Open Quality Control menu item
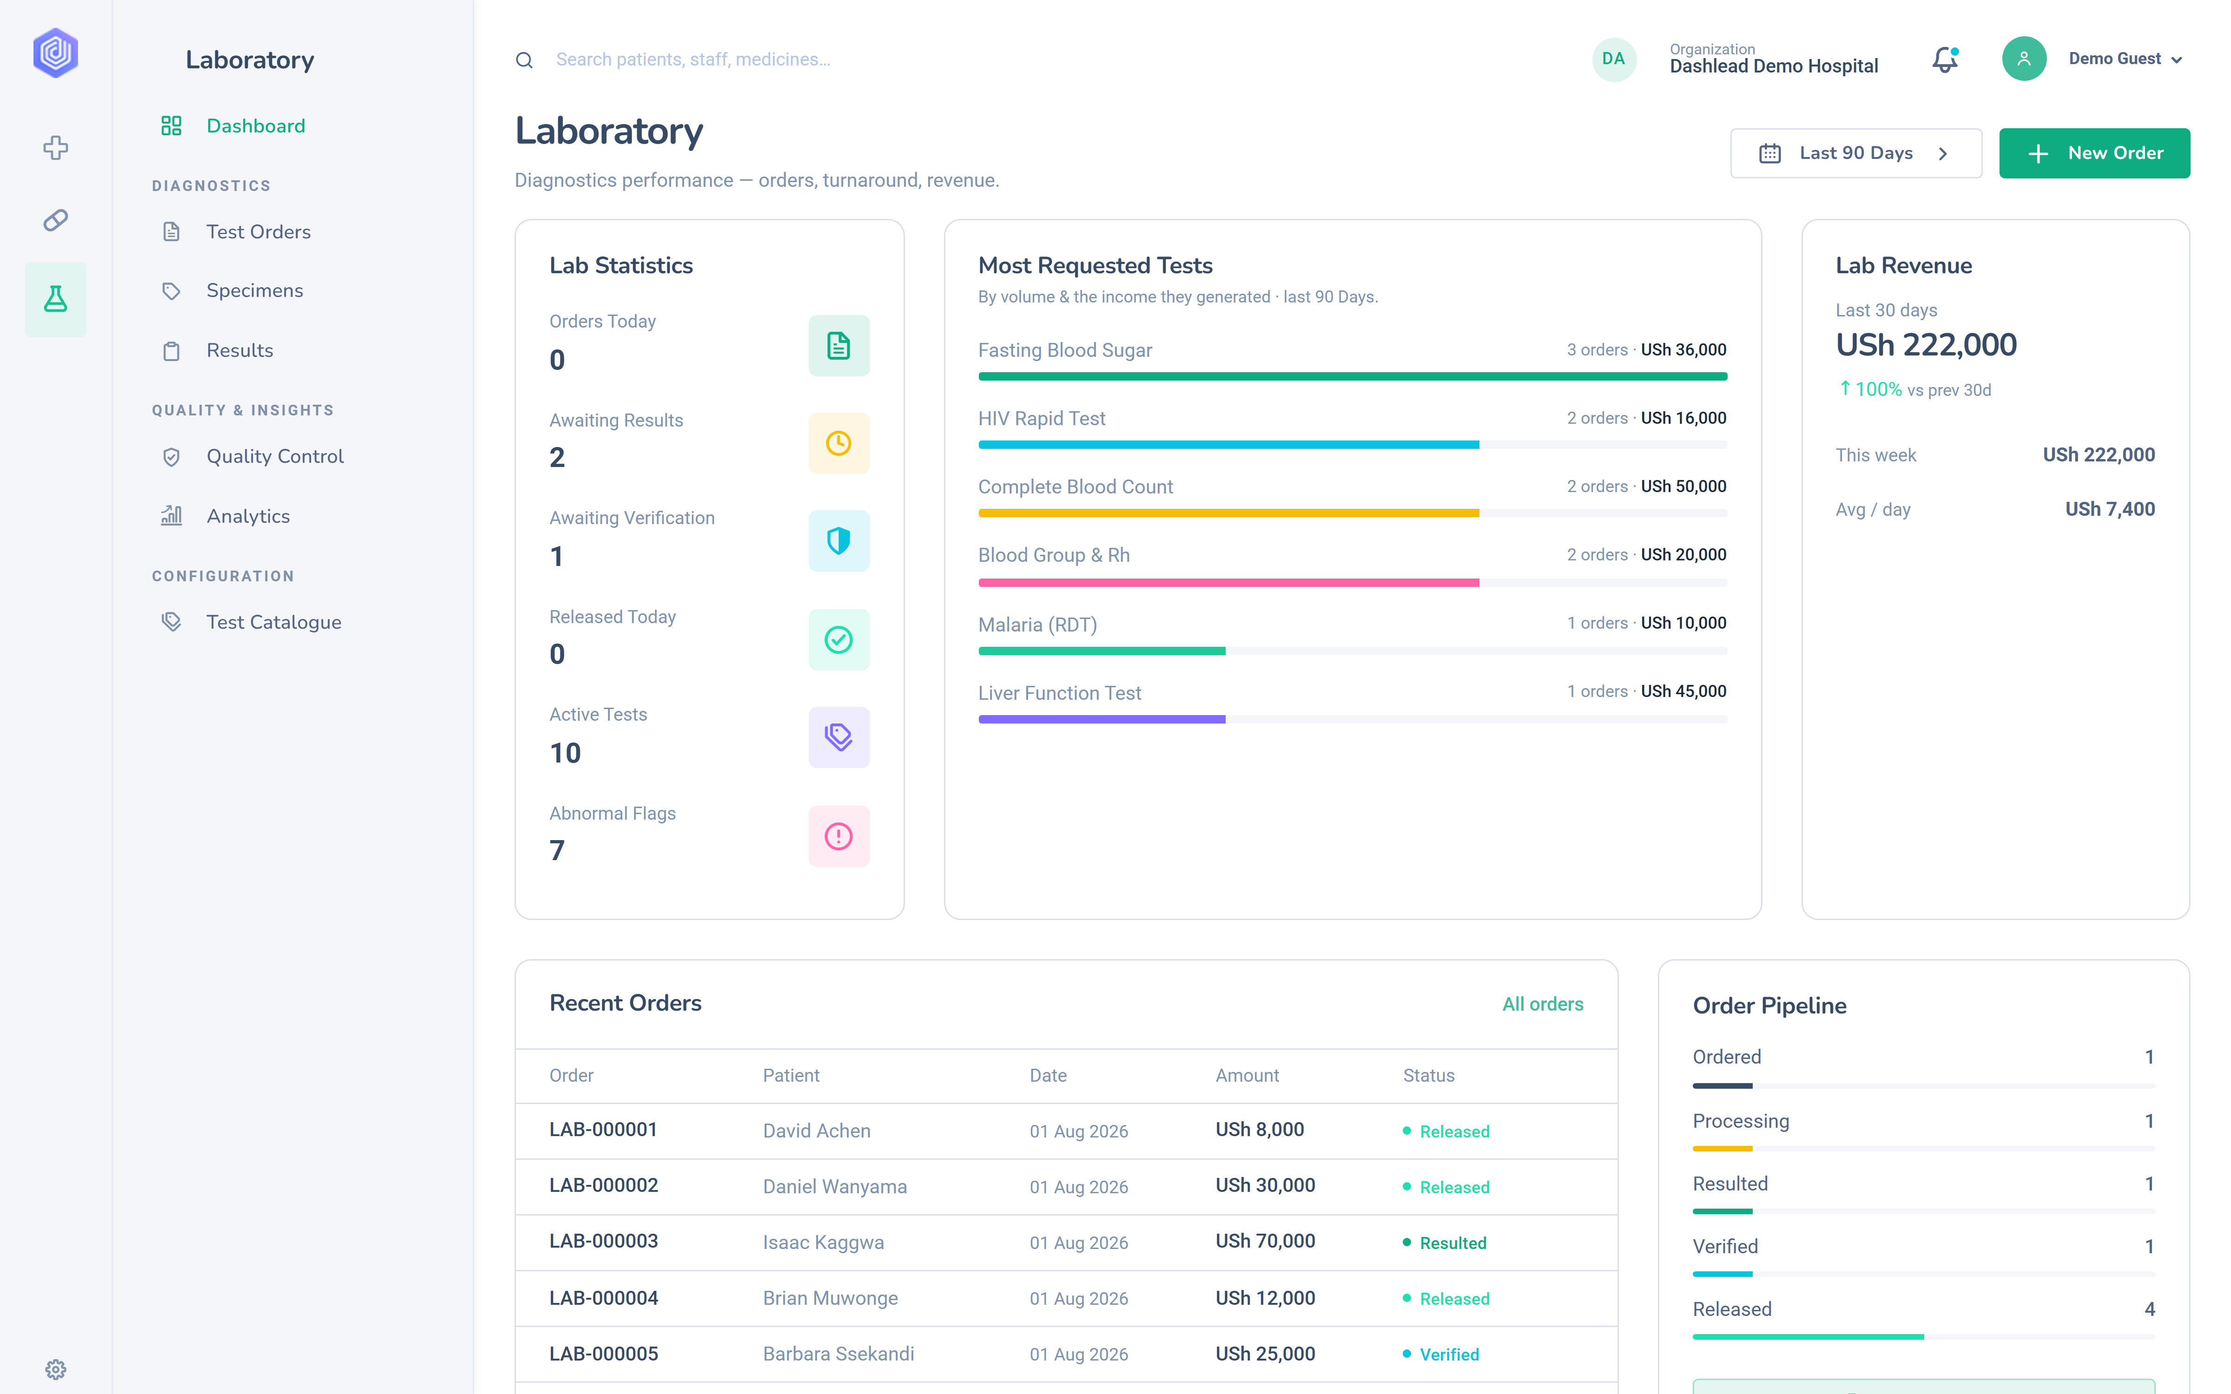This screenshot has width=2231, height=1394. pyautogui.click(x=252, y=456)
